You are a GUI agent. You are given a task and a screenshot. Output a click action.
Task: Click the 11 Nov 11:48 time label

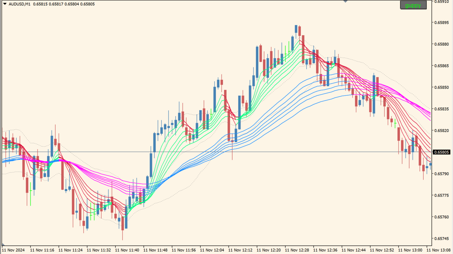point(155,250)
